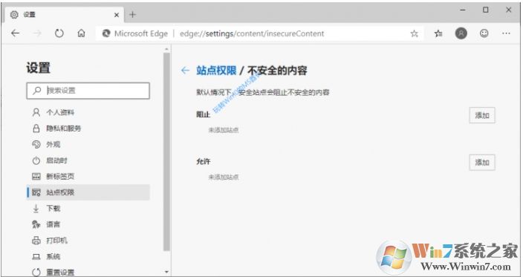Screen dimensions: 523x277
Task: Click the back arrow beside 站点权限 heading
Action: click(185, 71)
